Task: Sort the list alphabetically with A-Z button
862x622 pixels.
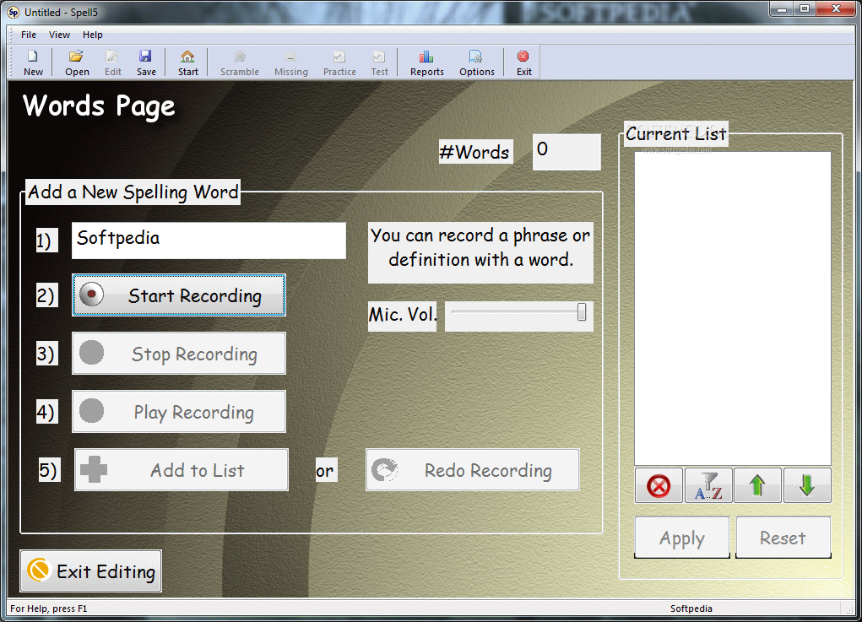Action: tap(708, 486)
